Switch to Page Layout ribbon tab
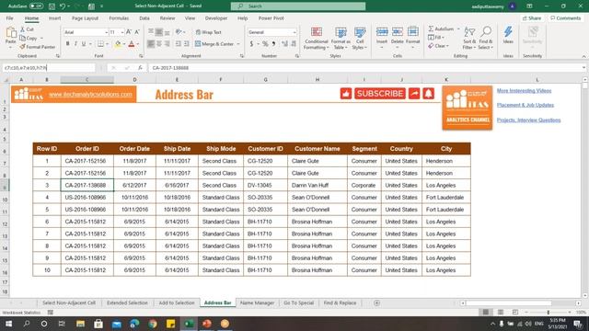This screenshot has height=331, width=589. click(x=85, y=18)
